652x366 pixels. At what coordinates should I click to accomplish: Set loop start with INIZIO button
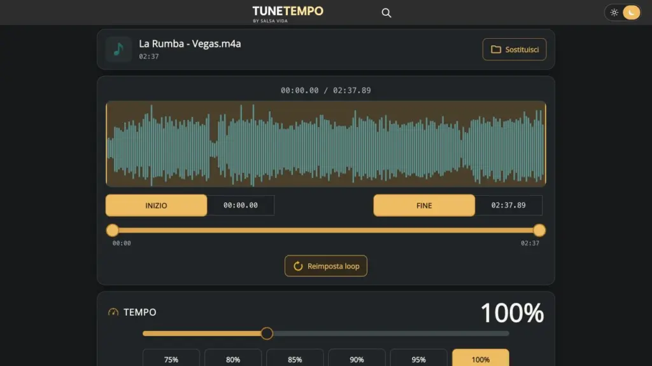click(x=157, y=205)
